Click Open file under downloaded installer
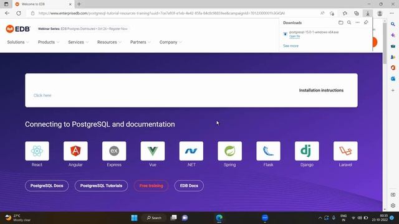The image size is (399, 224). [x=295, y=36]
